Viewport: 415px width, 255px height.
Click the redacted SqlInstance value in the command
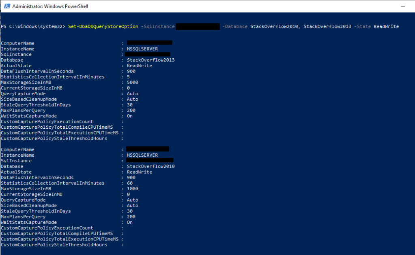[x=198, y=26]
